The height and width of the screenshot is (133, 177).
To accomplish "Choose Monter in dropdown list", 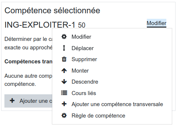I will 80,71.
